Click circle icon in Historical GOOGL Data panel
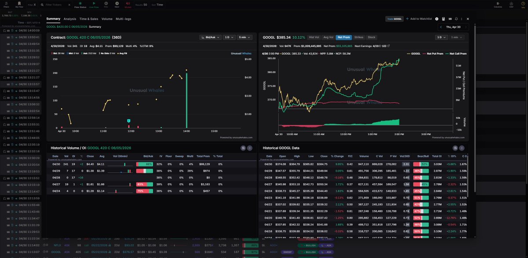Image resolution: width=528 pixels, height=258 pixels. click(462, 148)
